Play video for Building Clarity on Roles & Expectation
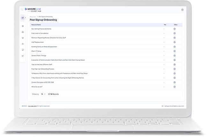The image size is (207, 137). [x=174, y=47]
